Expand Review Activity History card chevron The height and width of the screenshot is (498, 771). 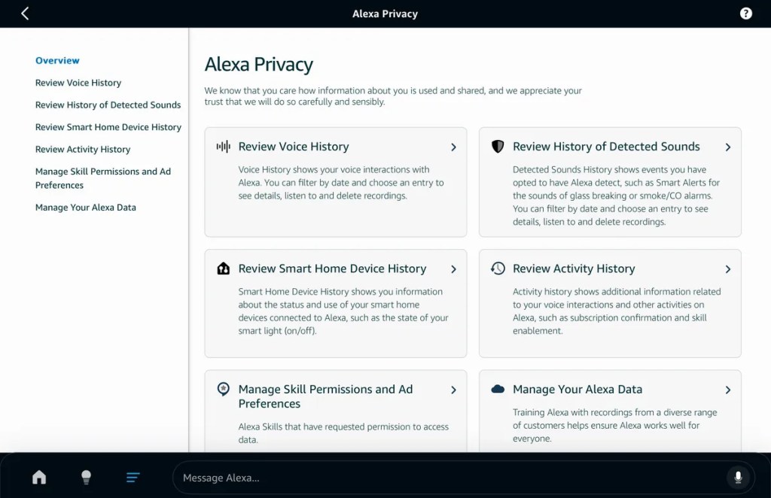[x=727, y=269]
